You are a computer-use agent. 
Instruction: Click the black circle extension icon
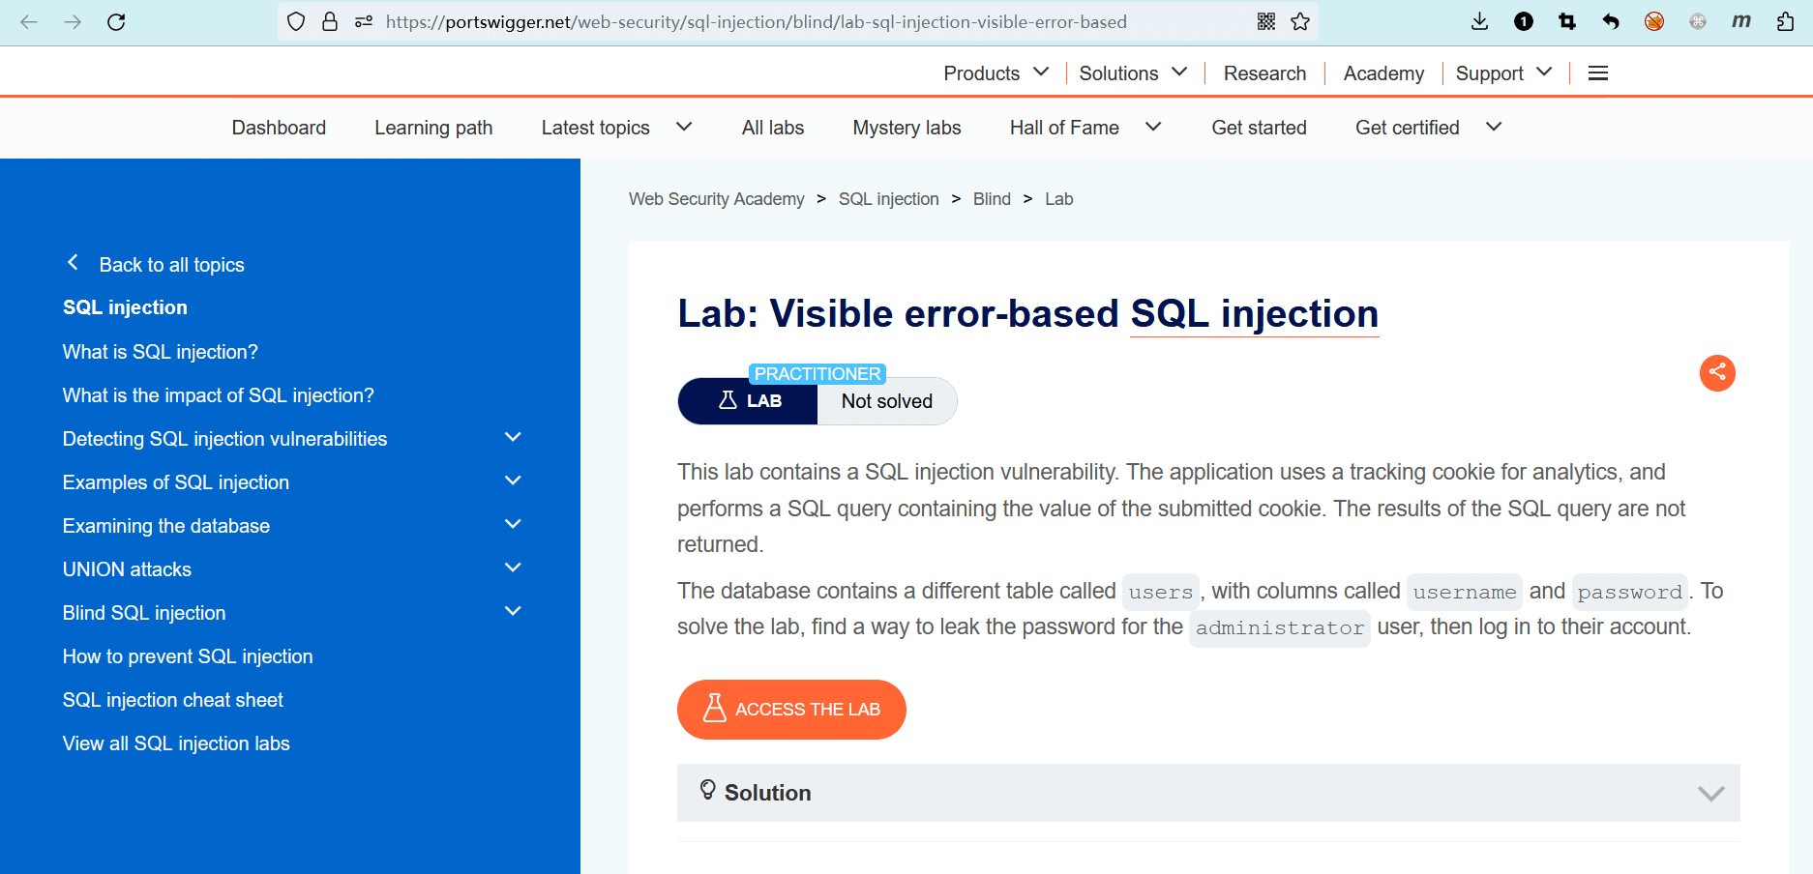(1524, 21)
